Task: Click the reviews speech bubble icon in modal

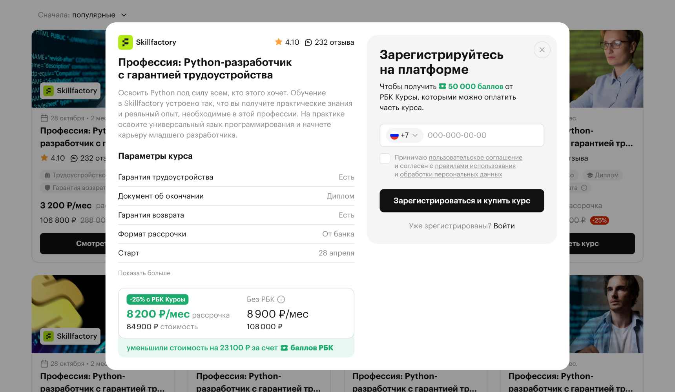Action: 308,42
